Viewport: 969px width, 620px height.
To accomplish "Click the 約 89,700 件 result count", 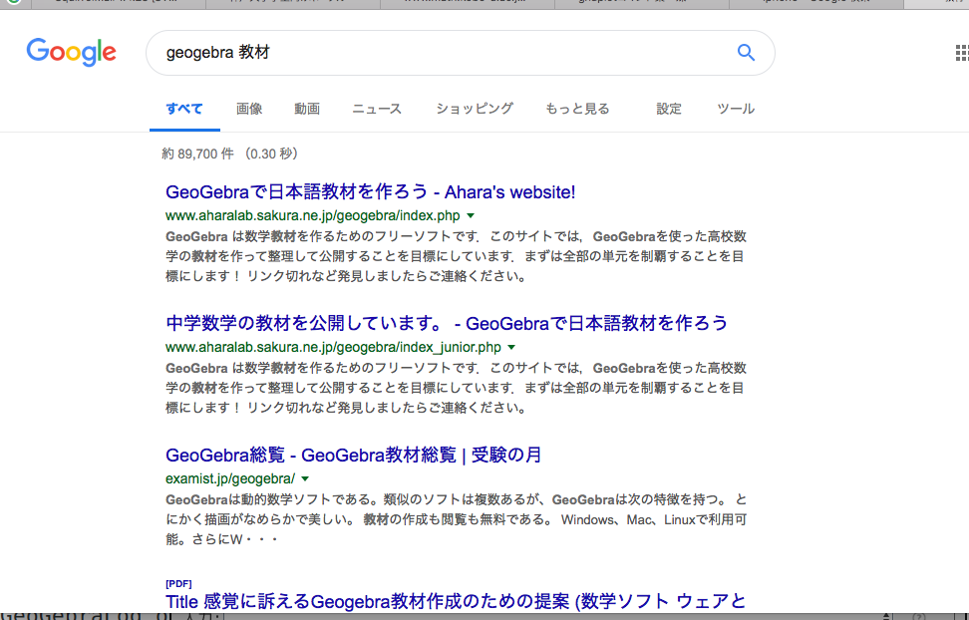I will [x=197, y=154].
